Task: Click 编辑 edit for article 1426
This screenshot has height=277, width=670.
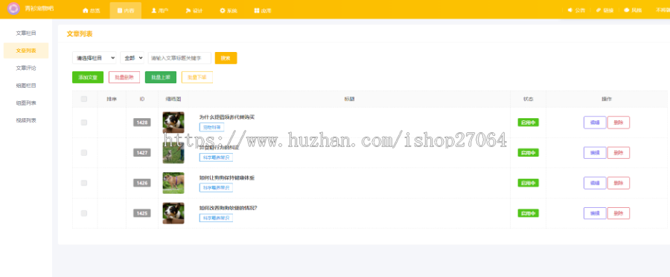Action: click(595, 183)
